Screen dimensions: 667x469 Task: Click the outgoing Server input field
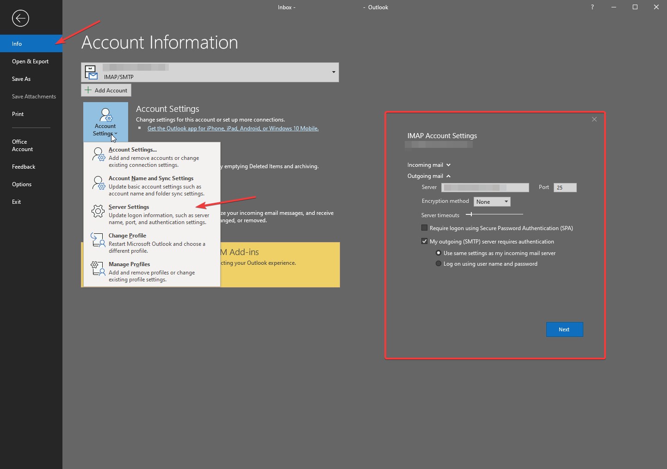click(x=485, y=187)
